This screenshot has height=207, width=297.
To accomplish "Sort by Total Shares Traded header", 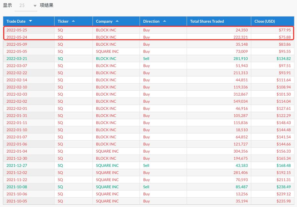I will [x=207, y=21].
